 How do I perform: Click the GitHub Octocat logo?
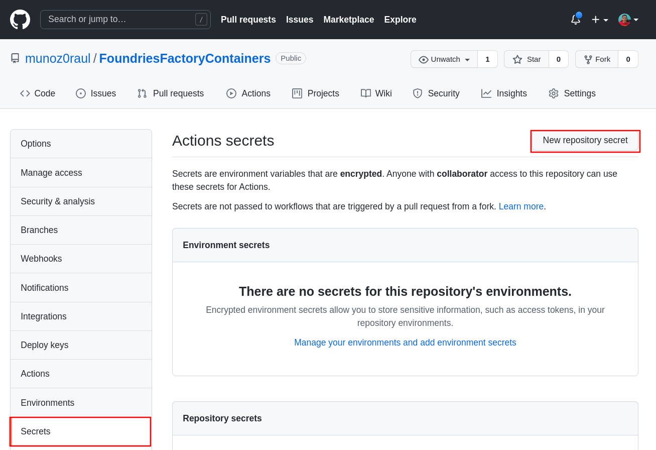(20, 20)
